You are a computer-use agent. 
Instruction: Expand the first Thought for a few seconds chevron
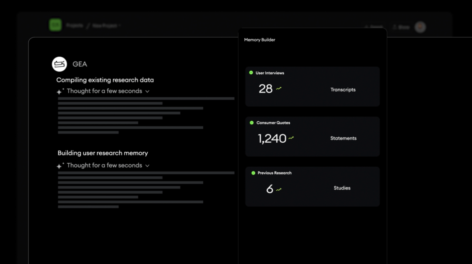click(147, 92)
